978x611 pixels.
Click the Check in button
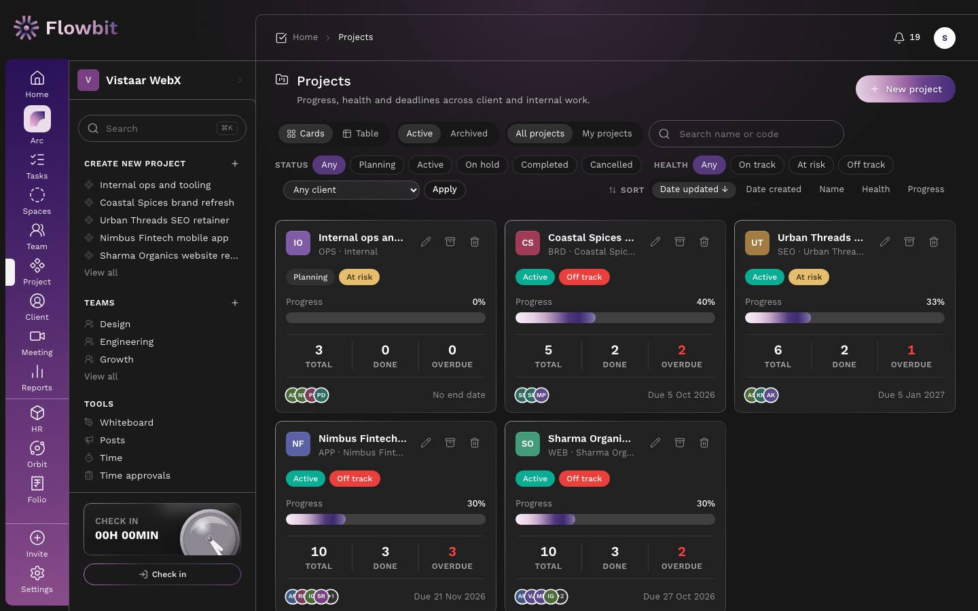pos(162,574)
